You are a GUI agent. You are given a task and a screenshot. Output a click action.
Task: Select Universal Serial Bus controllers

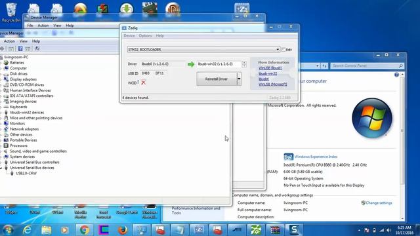[x=35, y=162]
